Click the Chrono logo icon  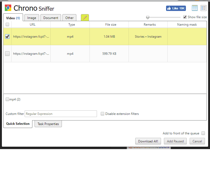tap(8, 8)
